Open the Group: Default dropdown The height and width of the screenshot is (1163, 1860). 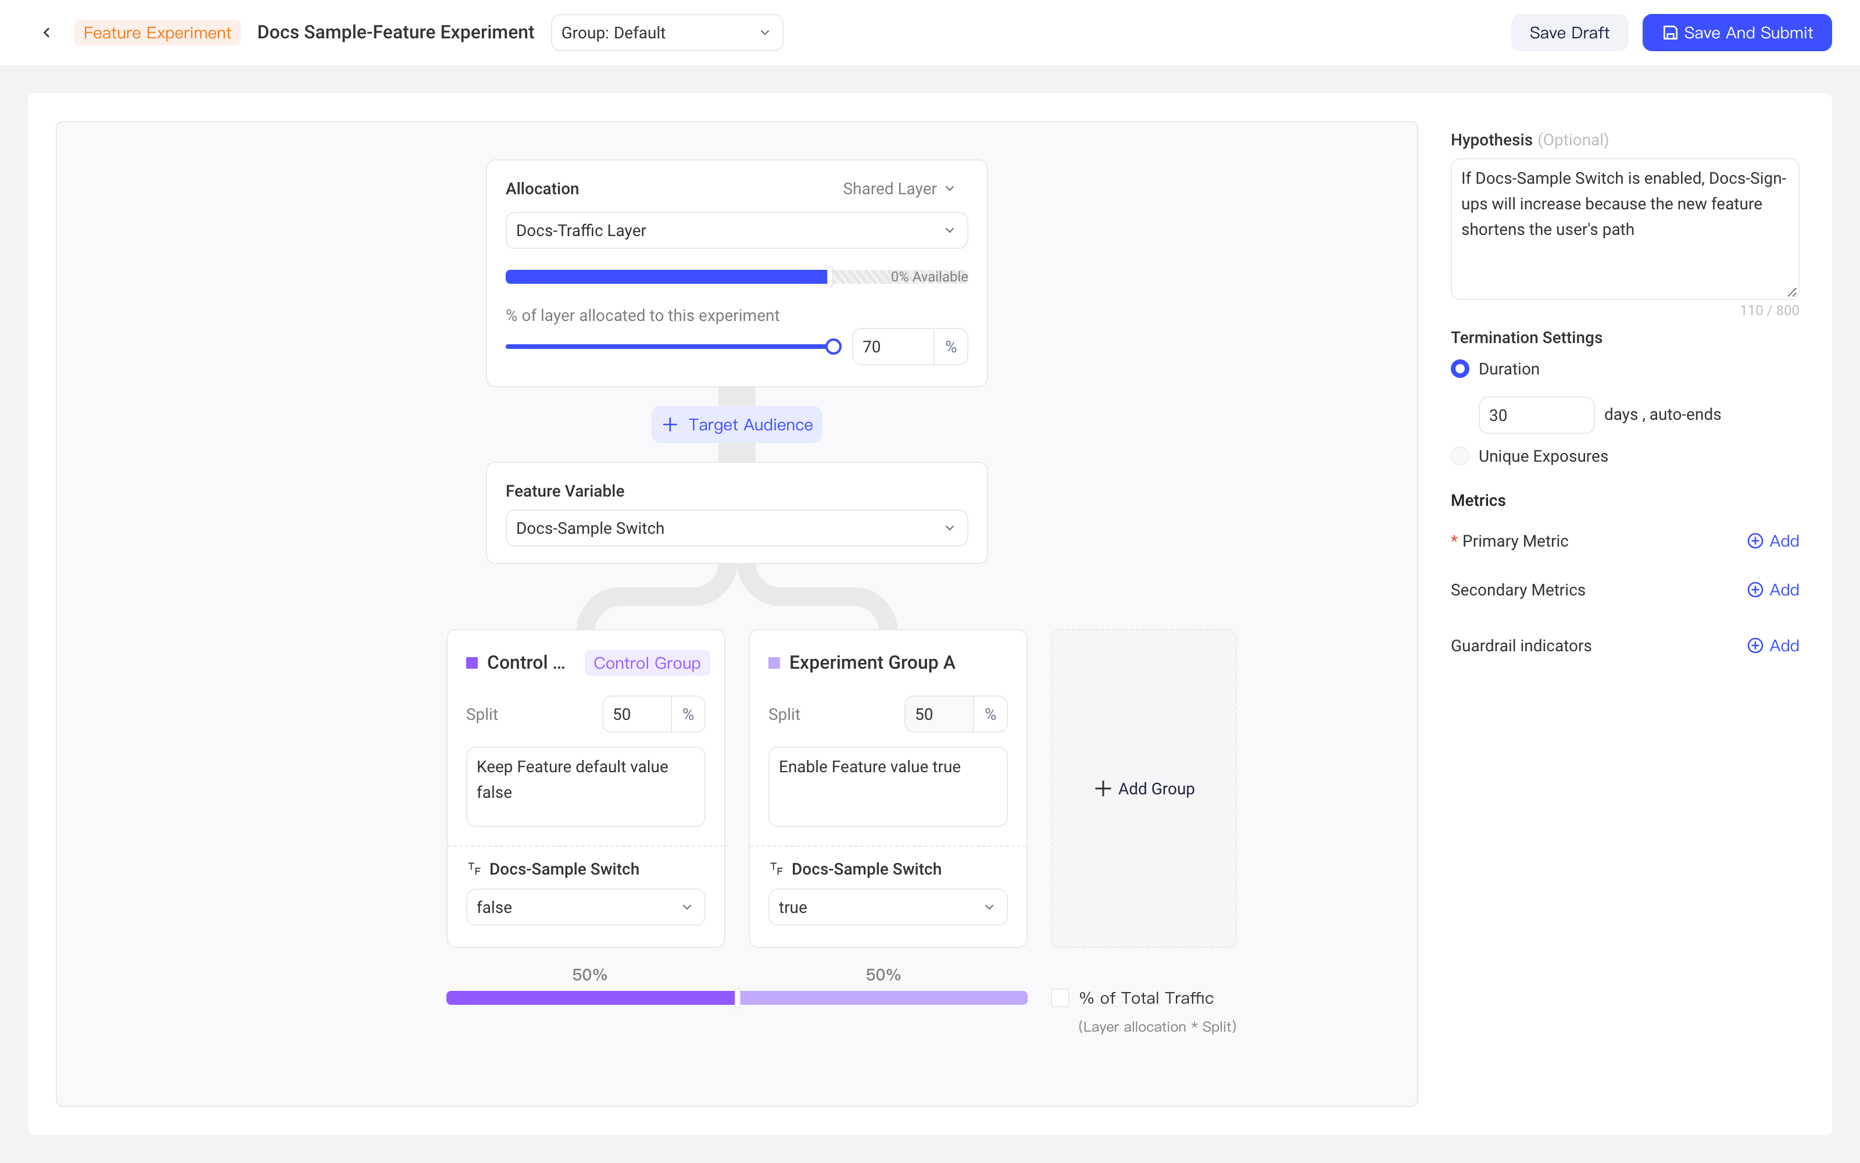666,33
